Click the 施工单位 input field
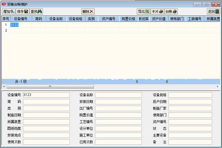 click(118, 135)
